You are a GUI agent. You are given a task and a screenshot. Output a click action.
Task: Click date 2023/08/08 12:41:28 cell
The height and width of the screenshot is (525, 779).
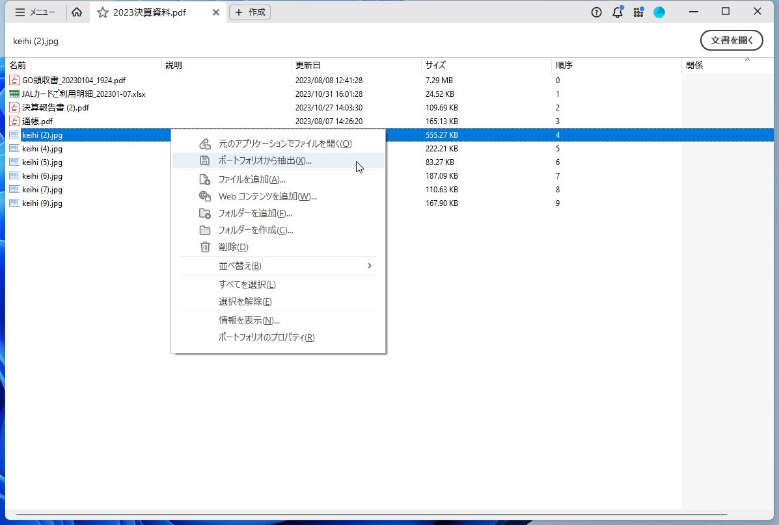(x=329, y=80)
